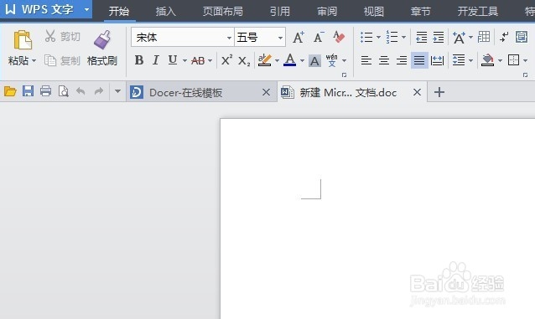535x319 pixels.
Task: Switch to the 引用 ribbon tab
Action: pyautogui.click(x=280, y=11)
